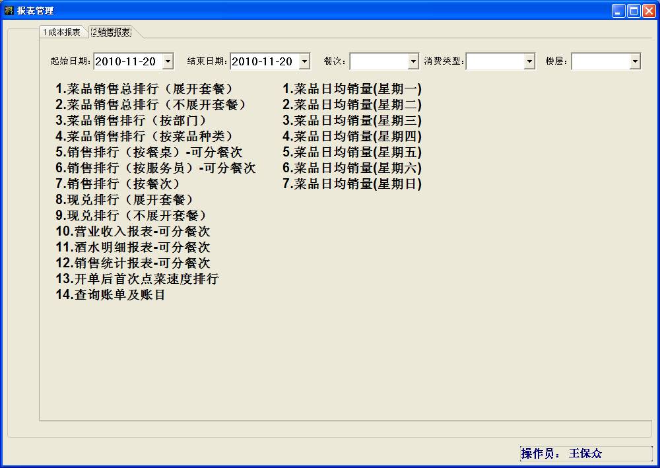
Task: Select the 2销售报表 tab
Action: pyautogui.click(x=112, y=32)
